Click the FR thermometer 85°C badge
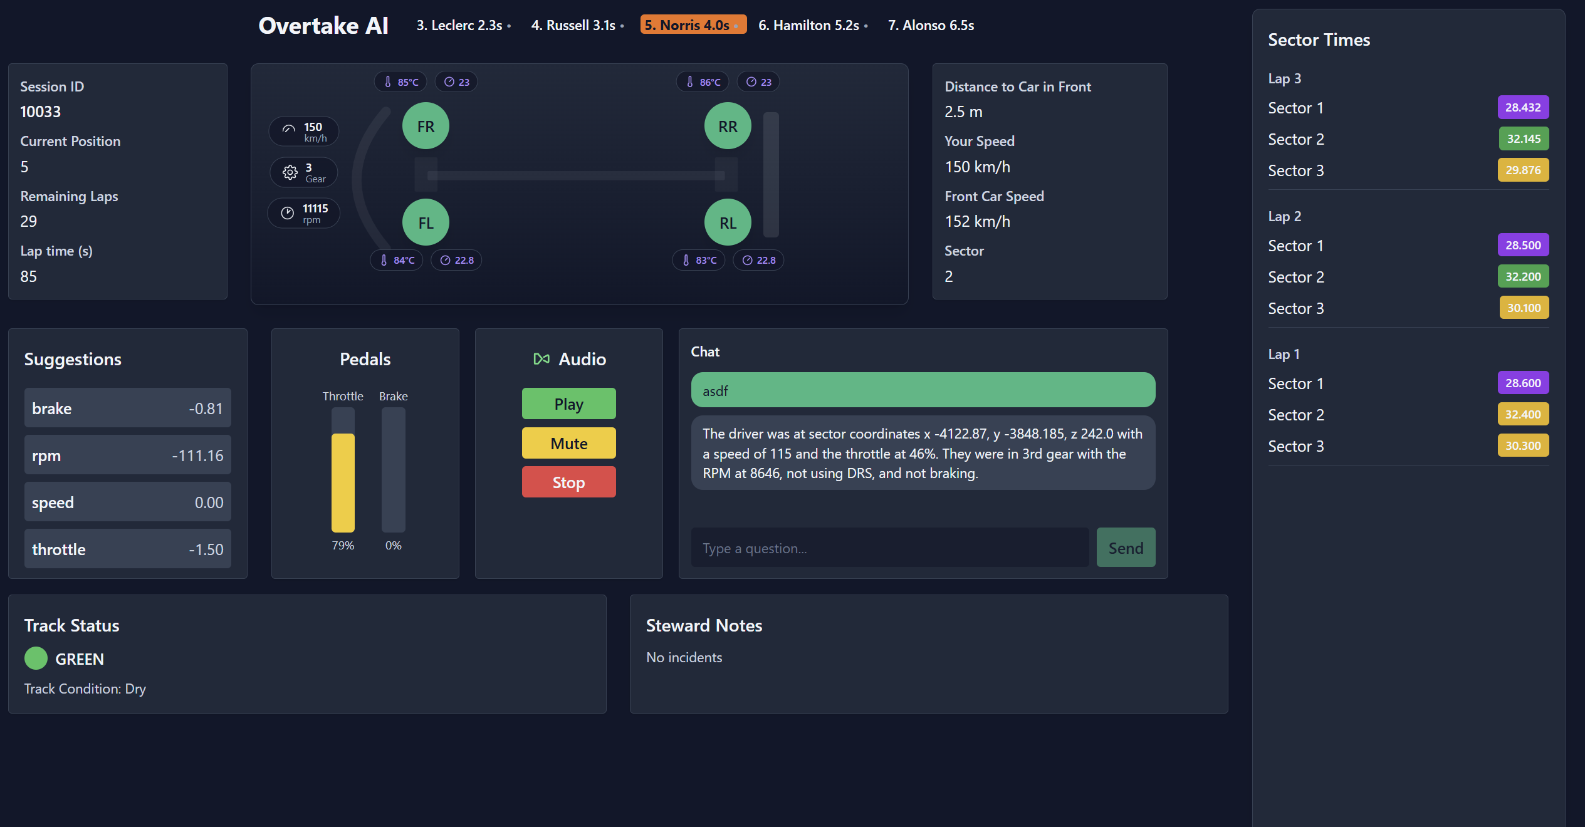Screen dimensions: 1585x827 401,82
